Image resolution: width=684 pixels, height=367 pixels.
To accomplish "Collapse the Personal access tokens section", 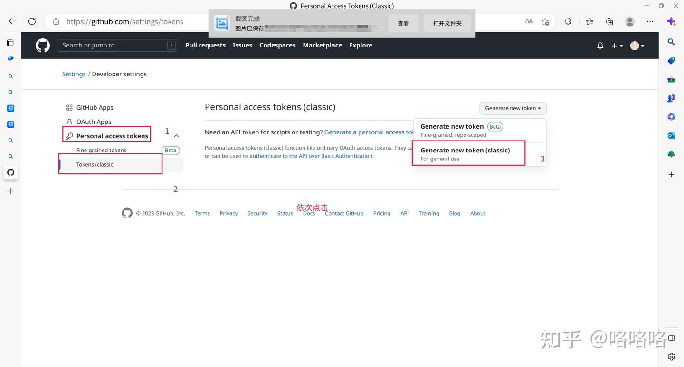I will click(x=176, y=135).
